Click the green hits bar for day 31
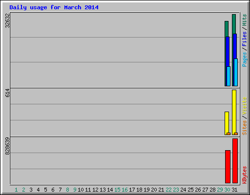 (234, 24)
